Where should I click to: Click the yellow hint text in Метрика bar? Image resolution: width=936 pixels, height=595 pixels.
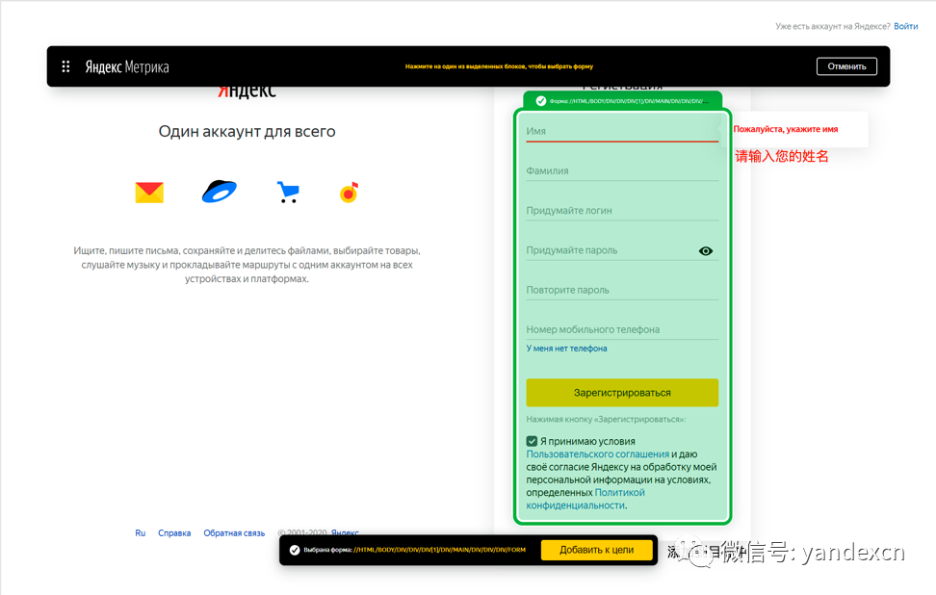499,66
